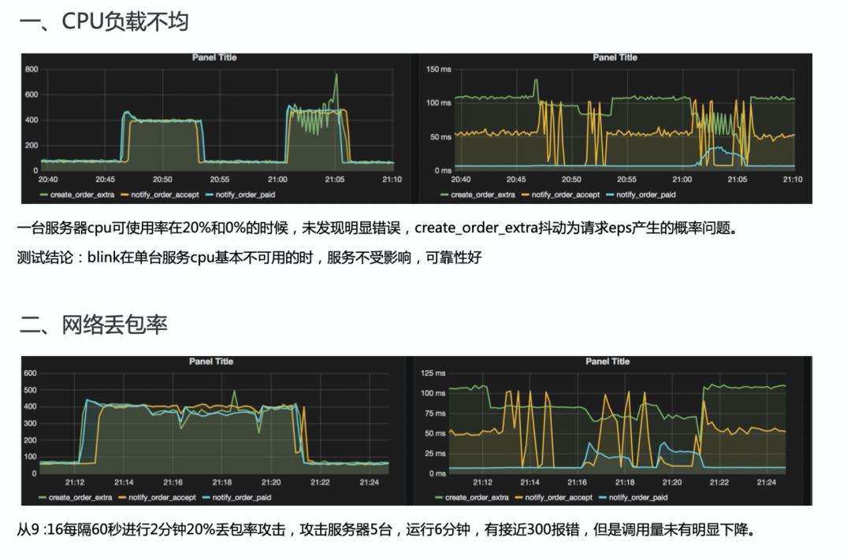This screenshot has height=560, width=851.
Task: Open the top-left Panel Title menu
Action: [x=214, y=57]
